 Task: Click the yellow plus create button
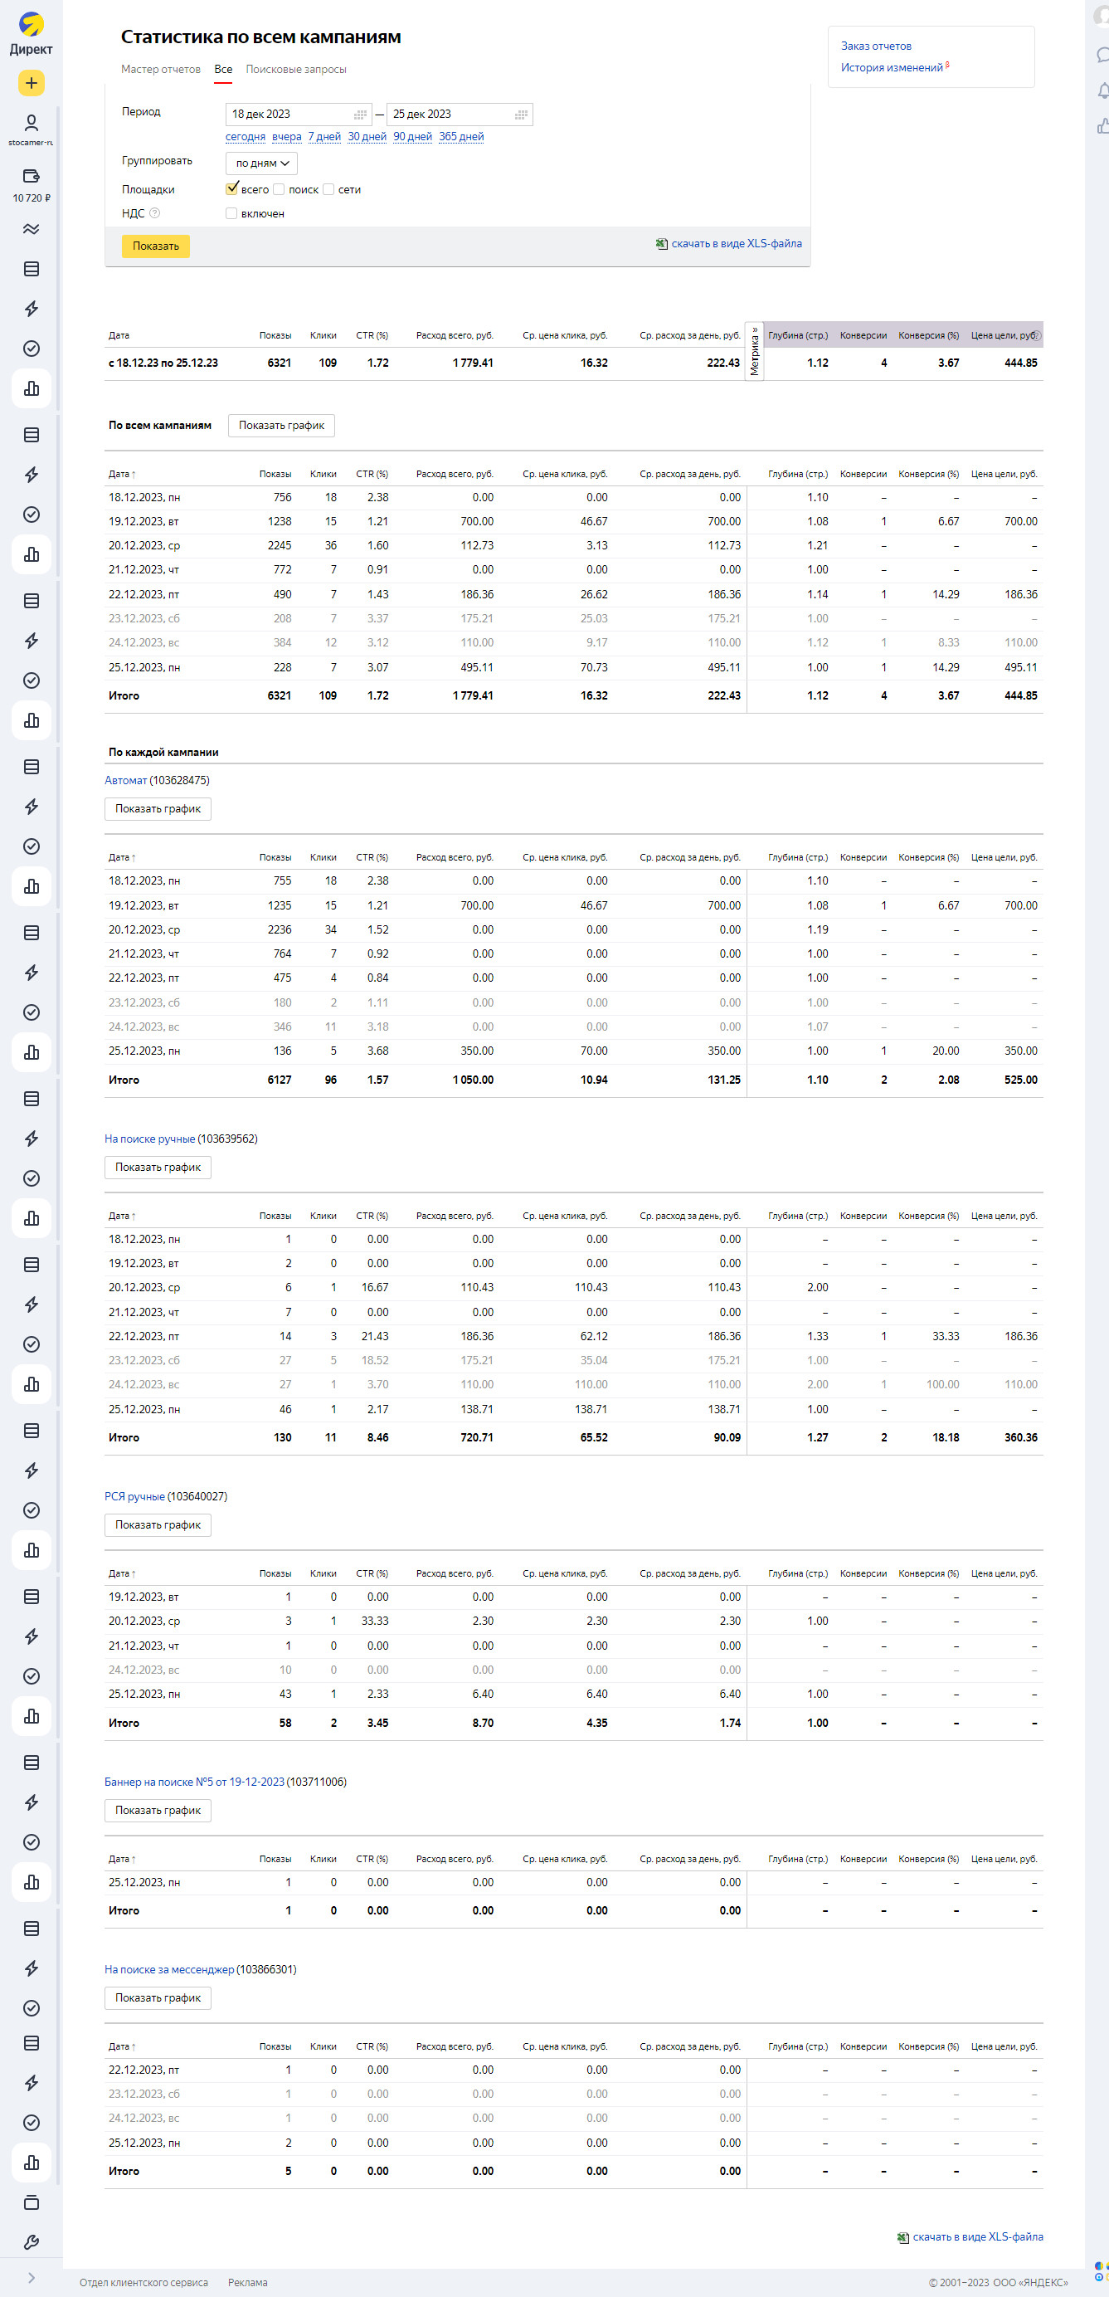point(32,83)
